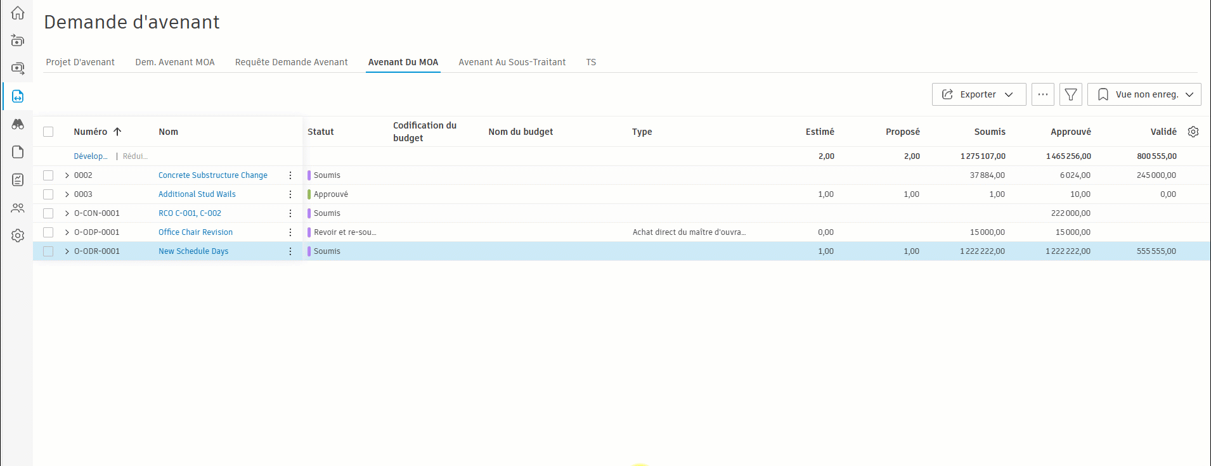1211x466 pixels.
Task: Click the Approuvé status of row 0003
Action: pyautogui.click(x=331, y=194)
